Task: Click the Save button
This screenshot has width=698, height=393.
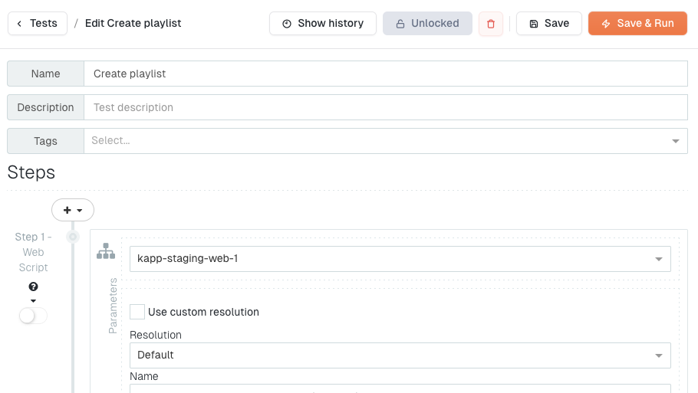Action: point(548,24)
